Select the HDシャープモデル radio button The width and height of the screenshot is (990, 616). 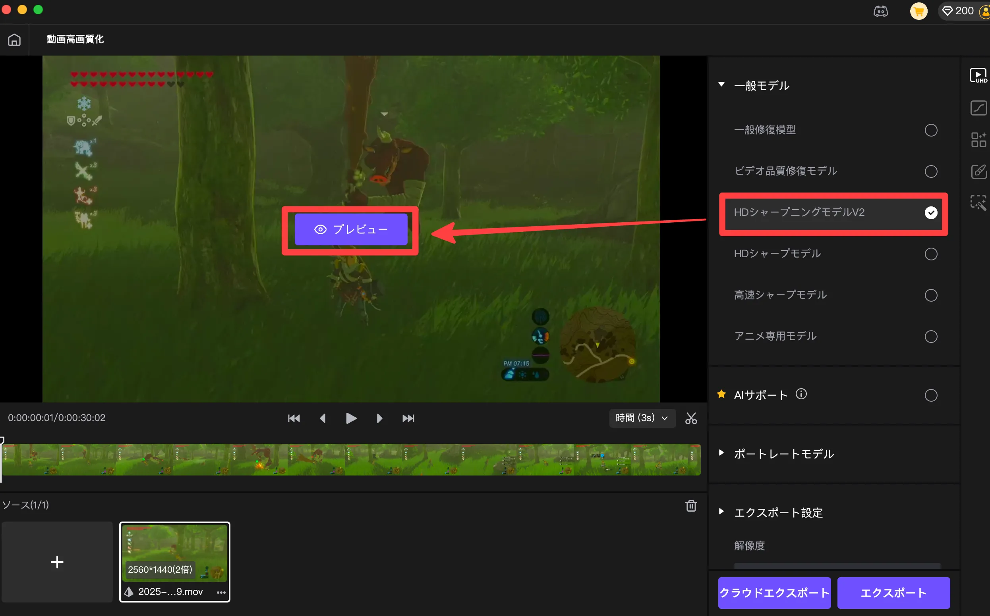930,254
